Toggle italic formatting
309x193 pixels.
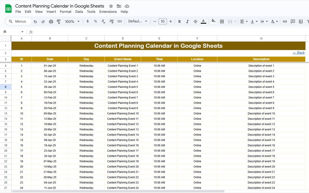click(187, 21)
